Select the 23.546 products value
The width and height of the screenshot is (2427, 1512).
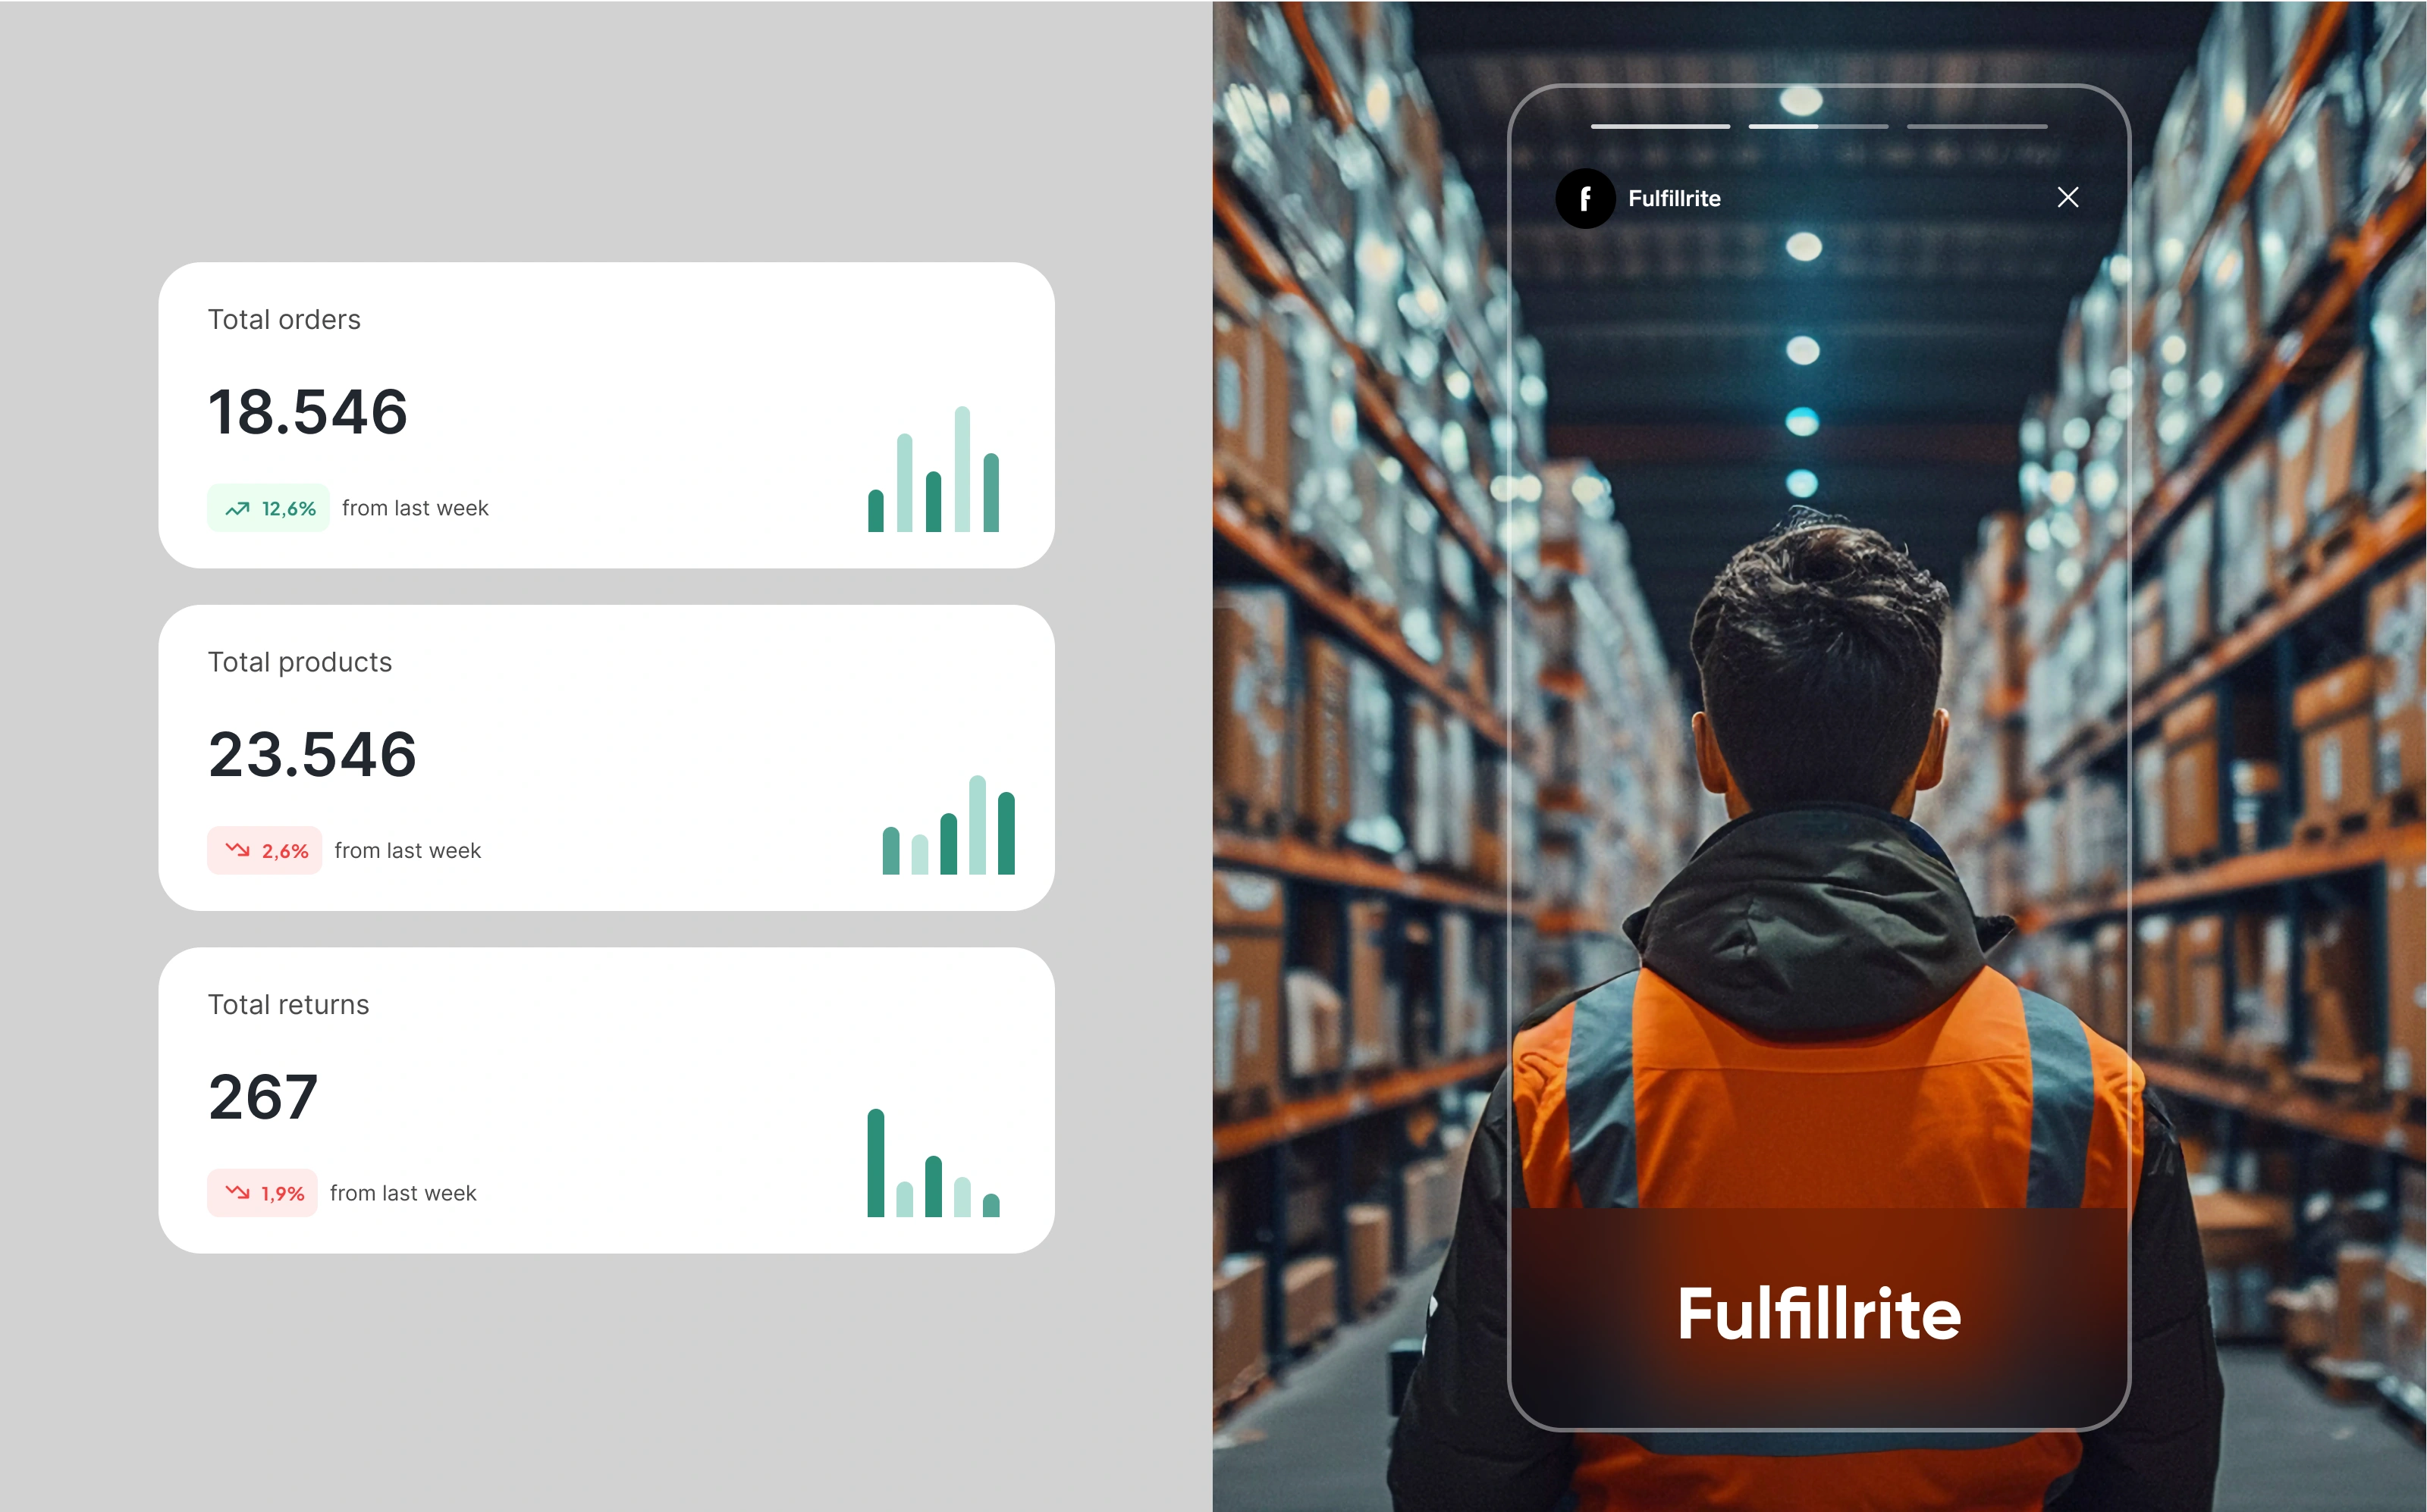coord(312,754)
